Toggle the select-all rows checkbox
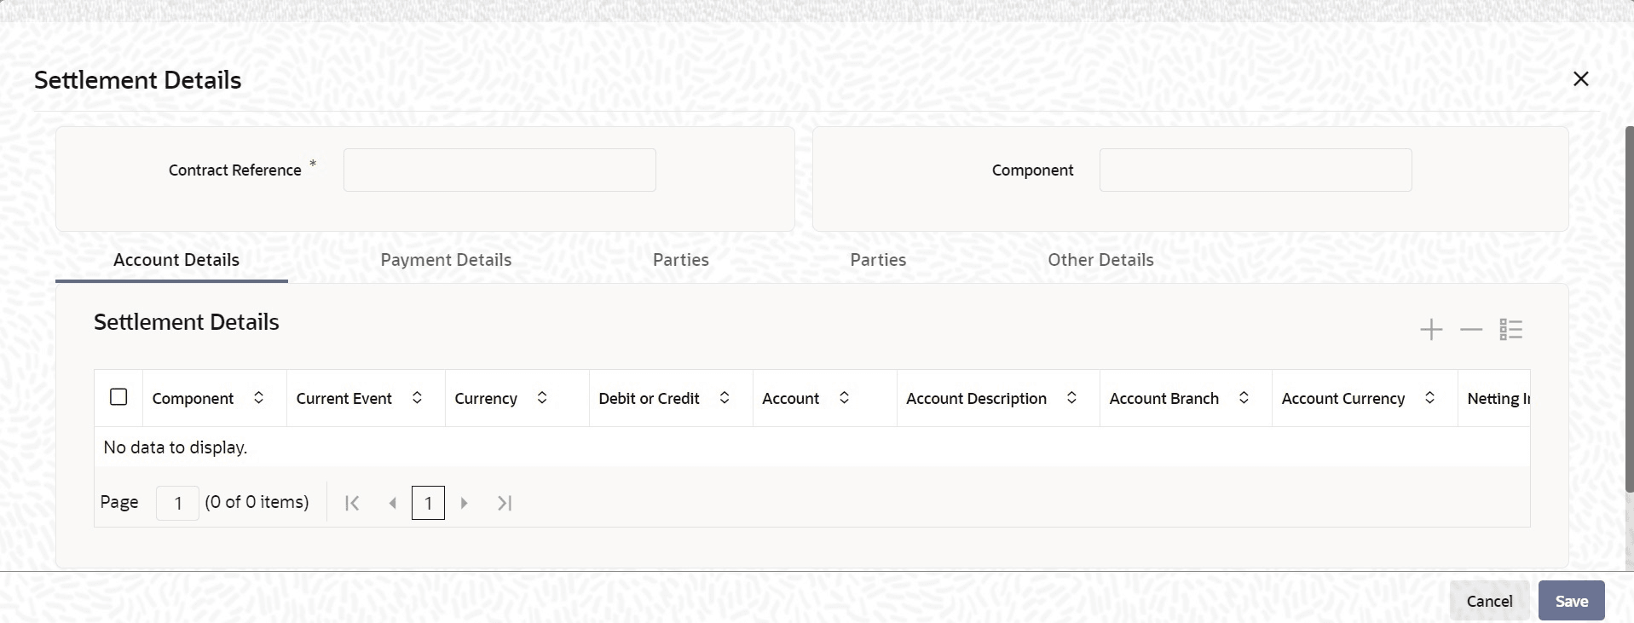 pos(118,397)
